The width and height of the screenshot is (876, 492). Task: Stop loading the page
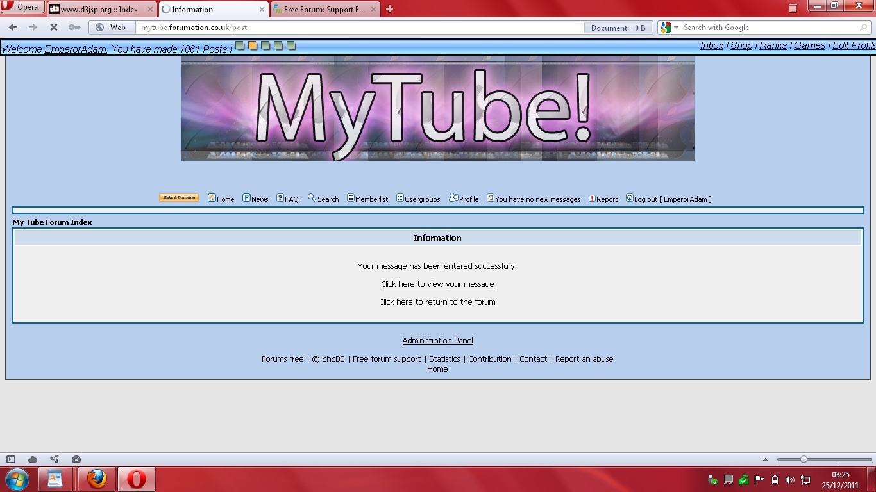point(54,28)
